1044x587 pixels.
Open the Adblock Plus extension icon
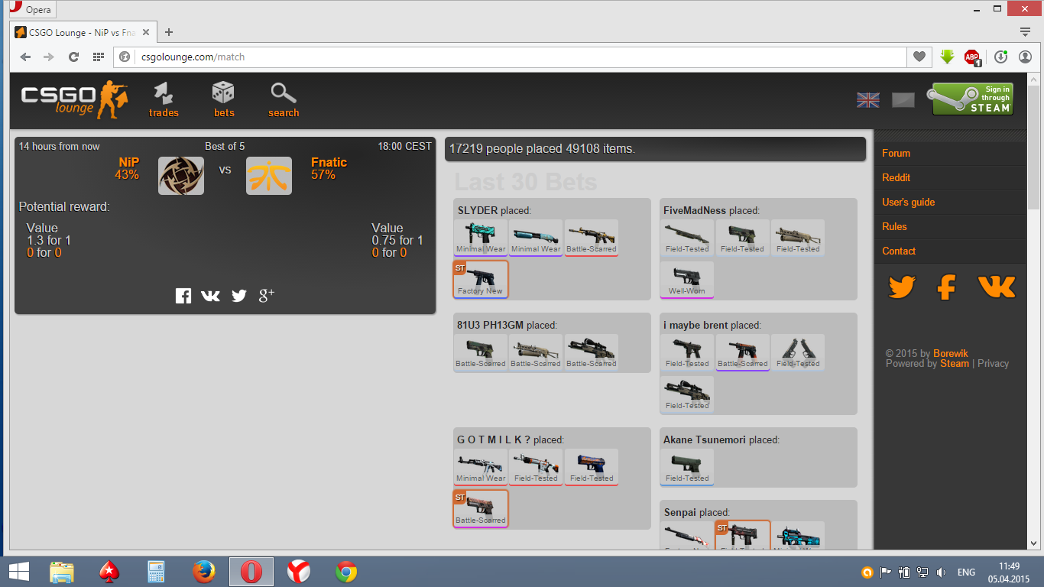(x=972, y=57)
